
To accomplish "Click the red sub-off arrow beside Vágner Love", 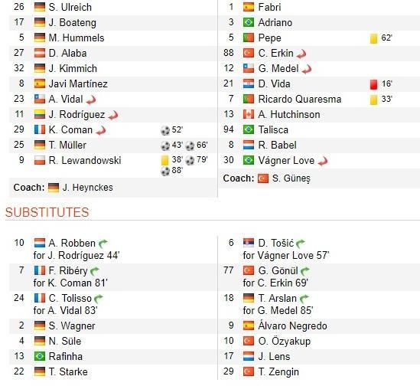I will 323,161.
